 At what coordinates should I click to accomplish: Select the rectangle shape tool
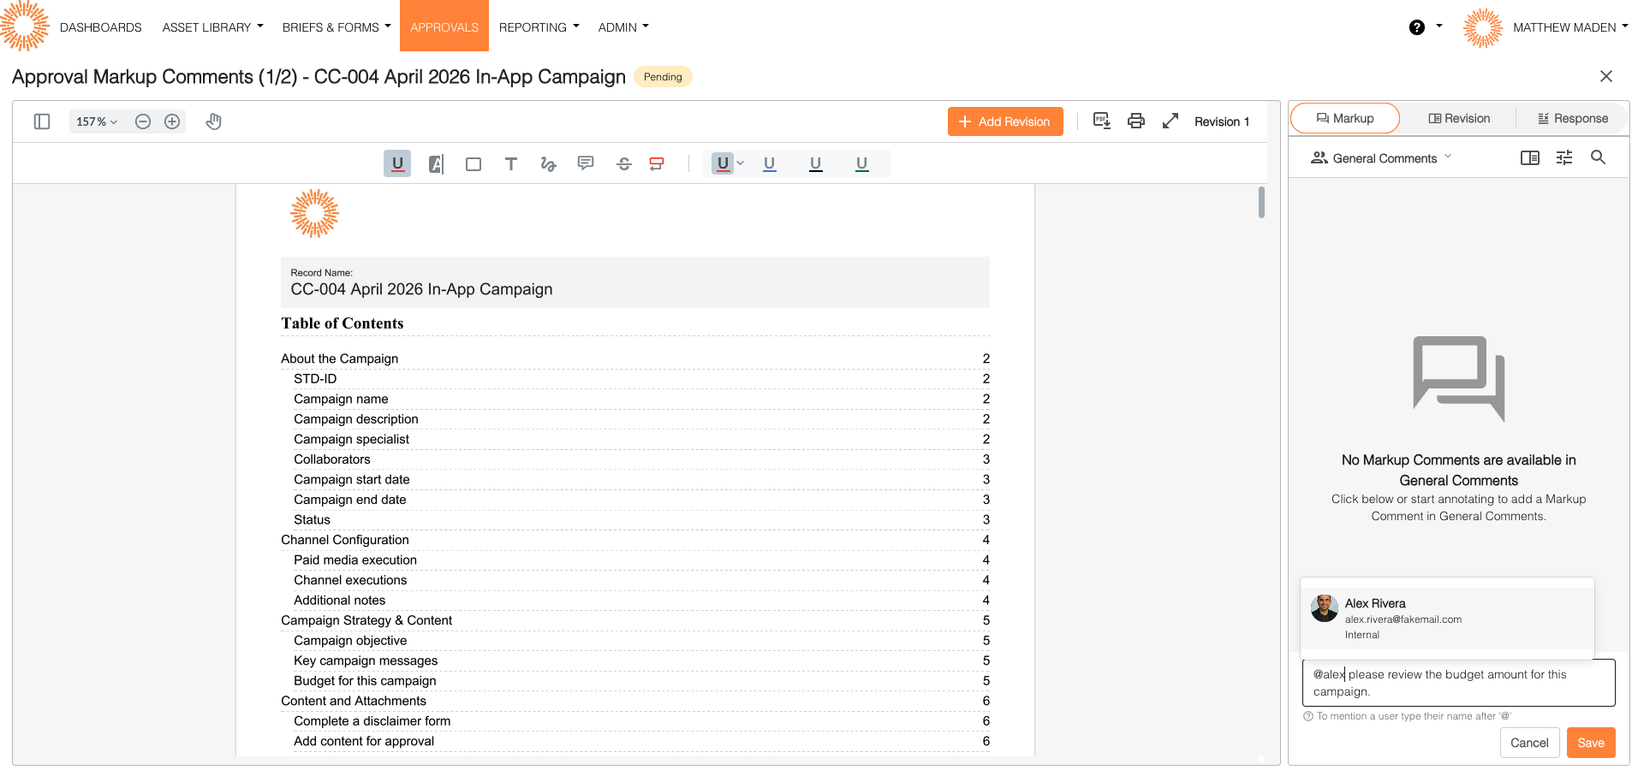[474, 163]
